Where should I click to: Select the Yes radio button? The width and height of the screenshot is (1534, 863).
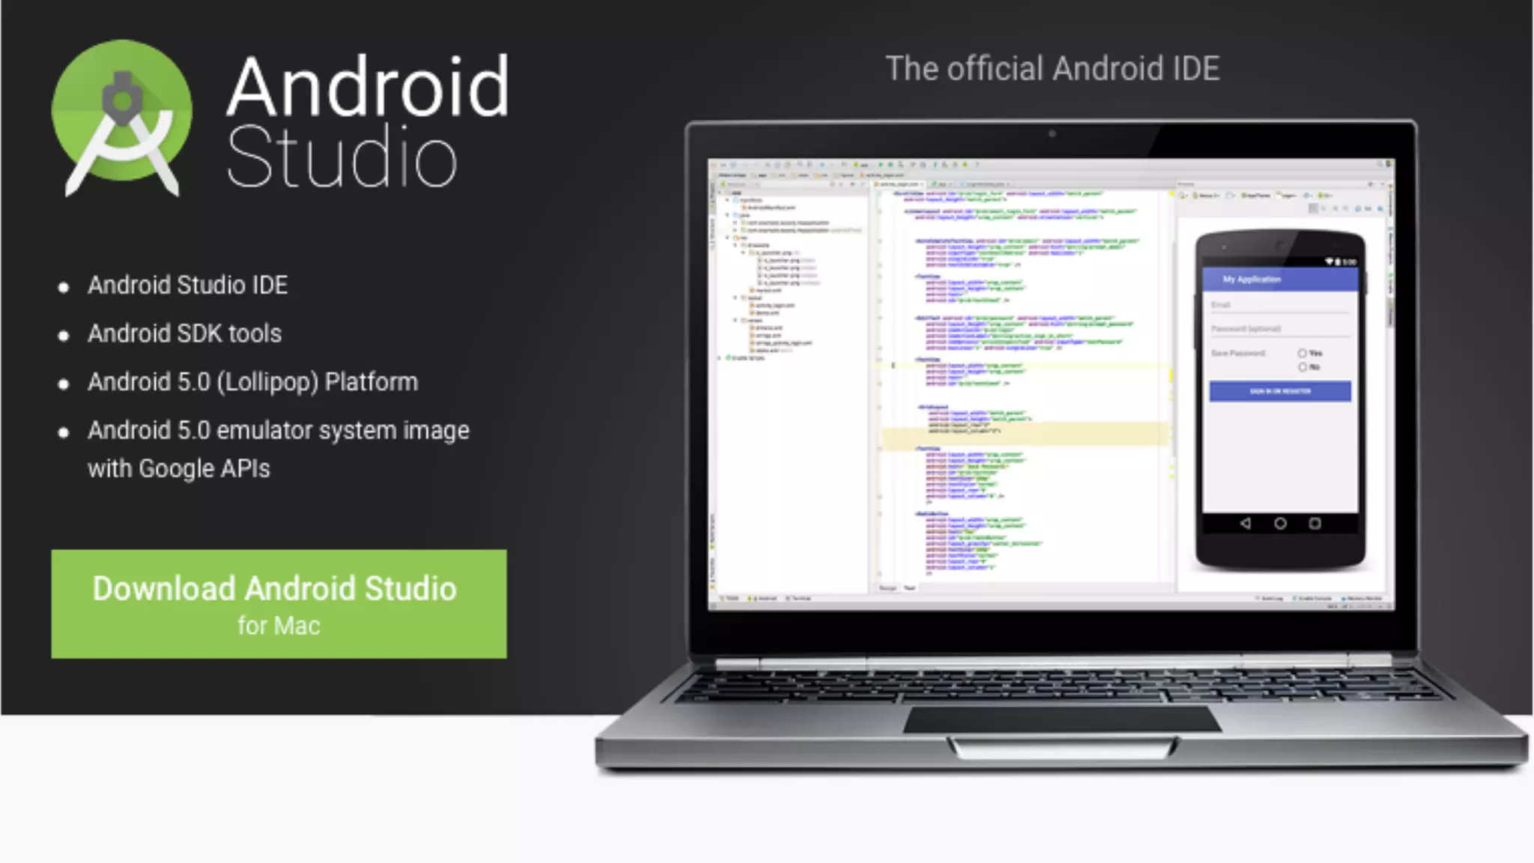(1303, 353)
